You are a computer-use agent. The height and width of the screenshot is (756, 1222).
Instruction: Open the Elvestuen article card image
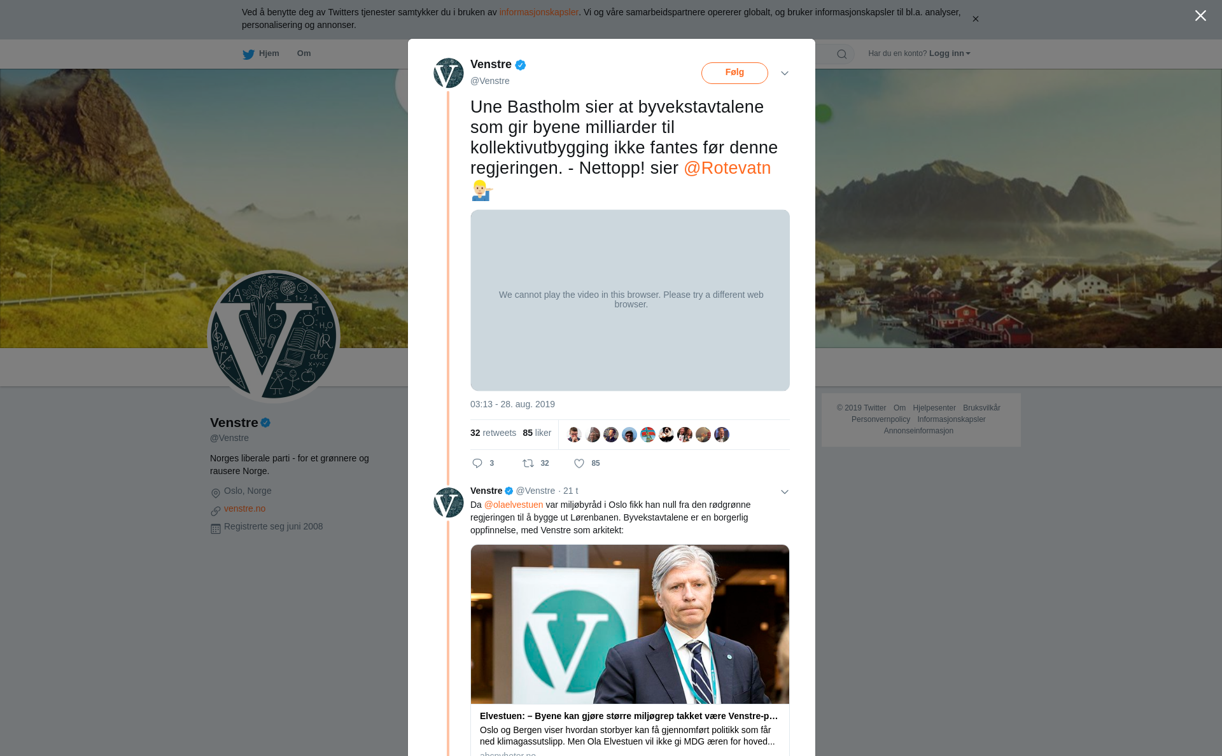[630, 624]
